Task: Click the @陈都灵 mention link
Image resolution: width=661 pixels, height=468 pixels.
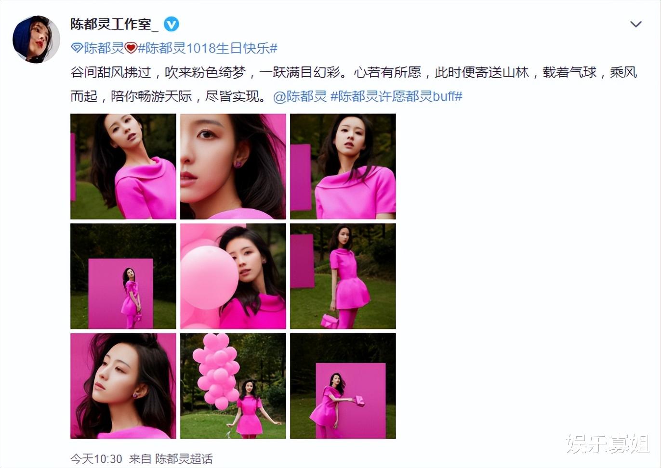Action: tap(300, 96)
